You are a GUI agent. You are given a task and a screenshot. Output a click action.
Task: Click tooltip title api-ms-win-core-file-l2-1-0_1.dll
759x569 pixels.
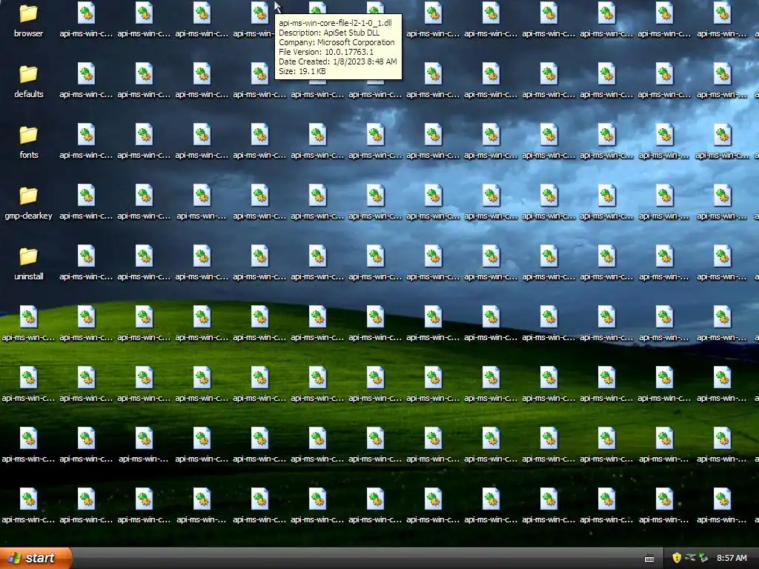[336, 23]
